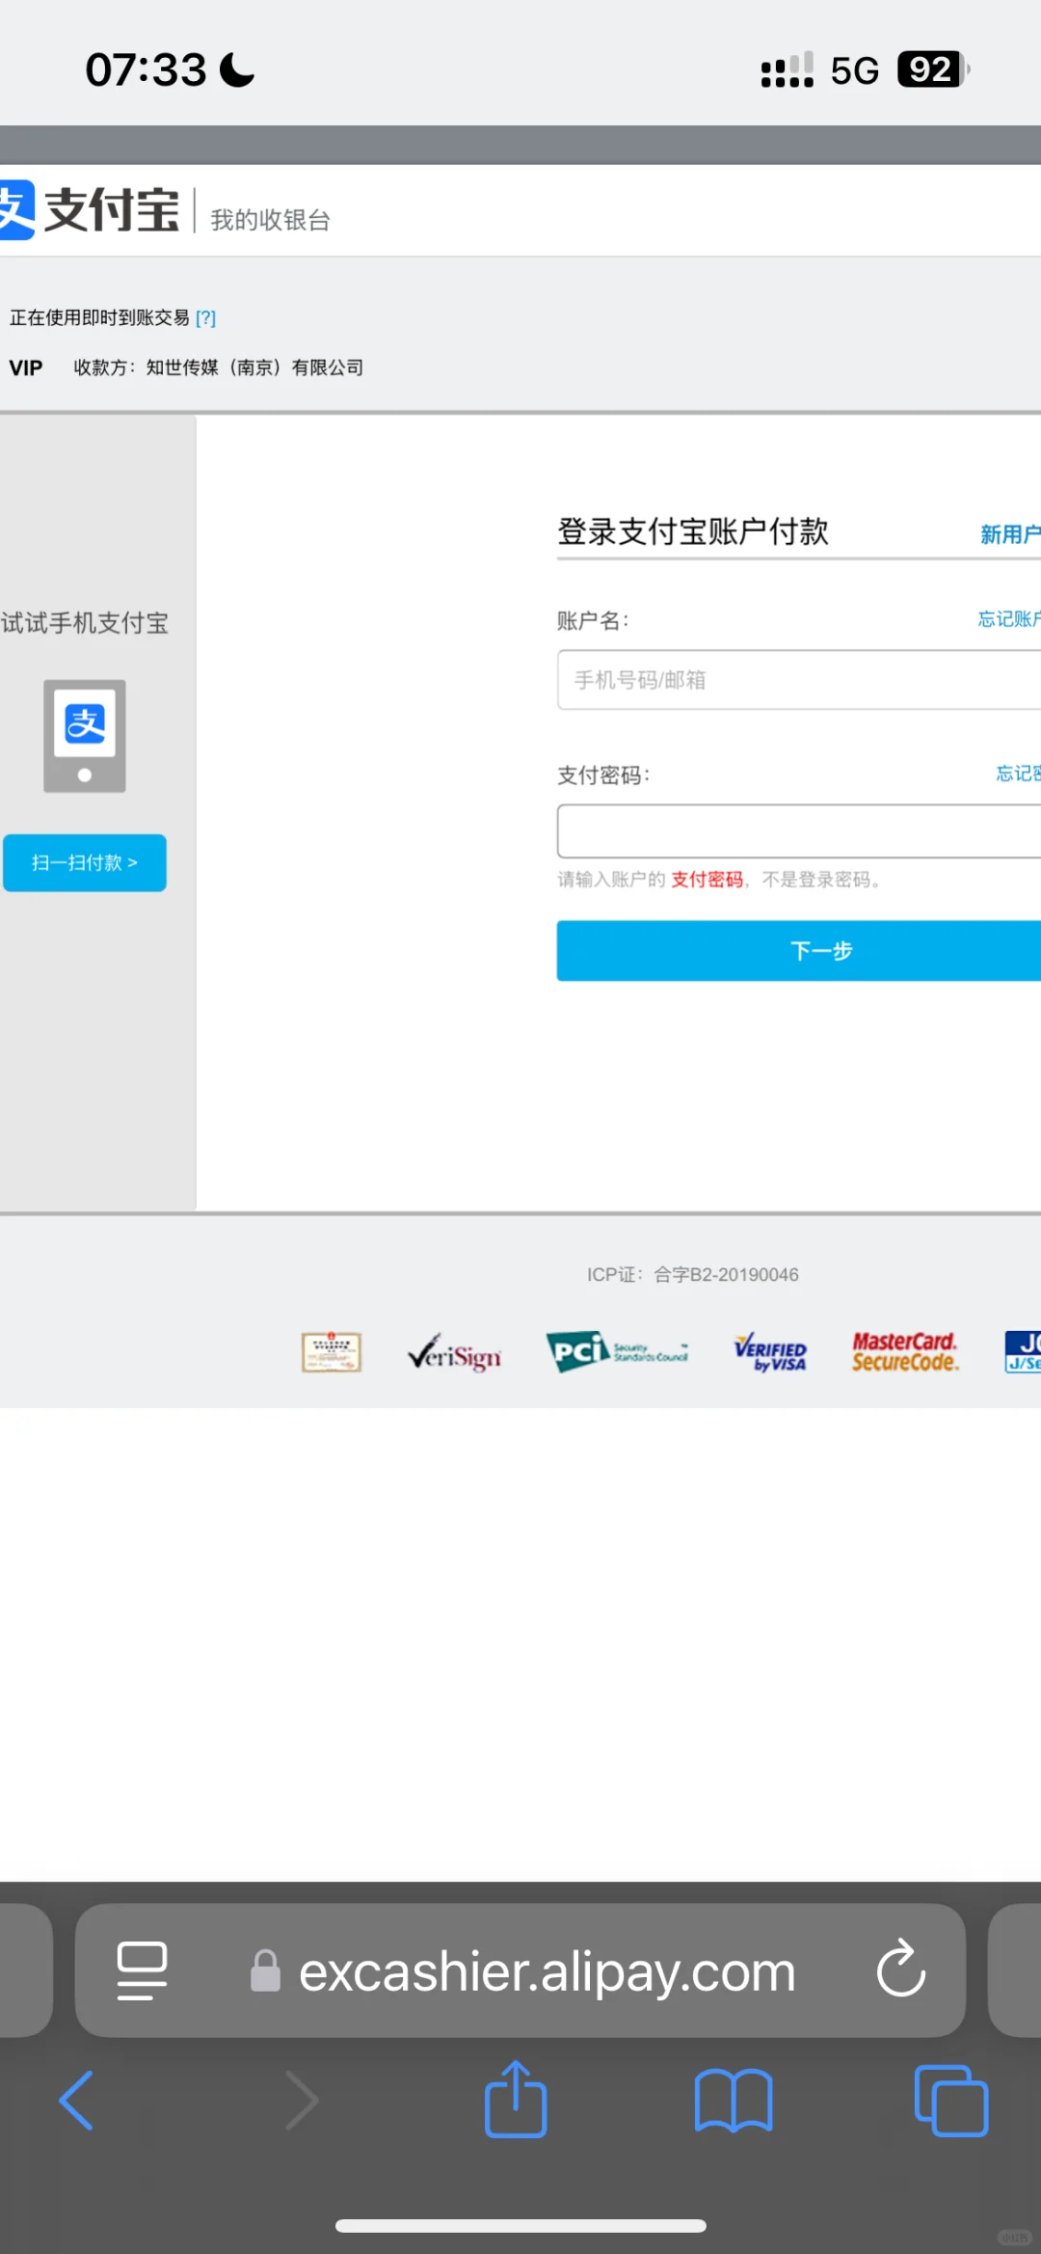The width and height of the screenshot is (1041, 2254).
Task: Open the Safari page settings reader icon
Action: [142, 1970]
